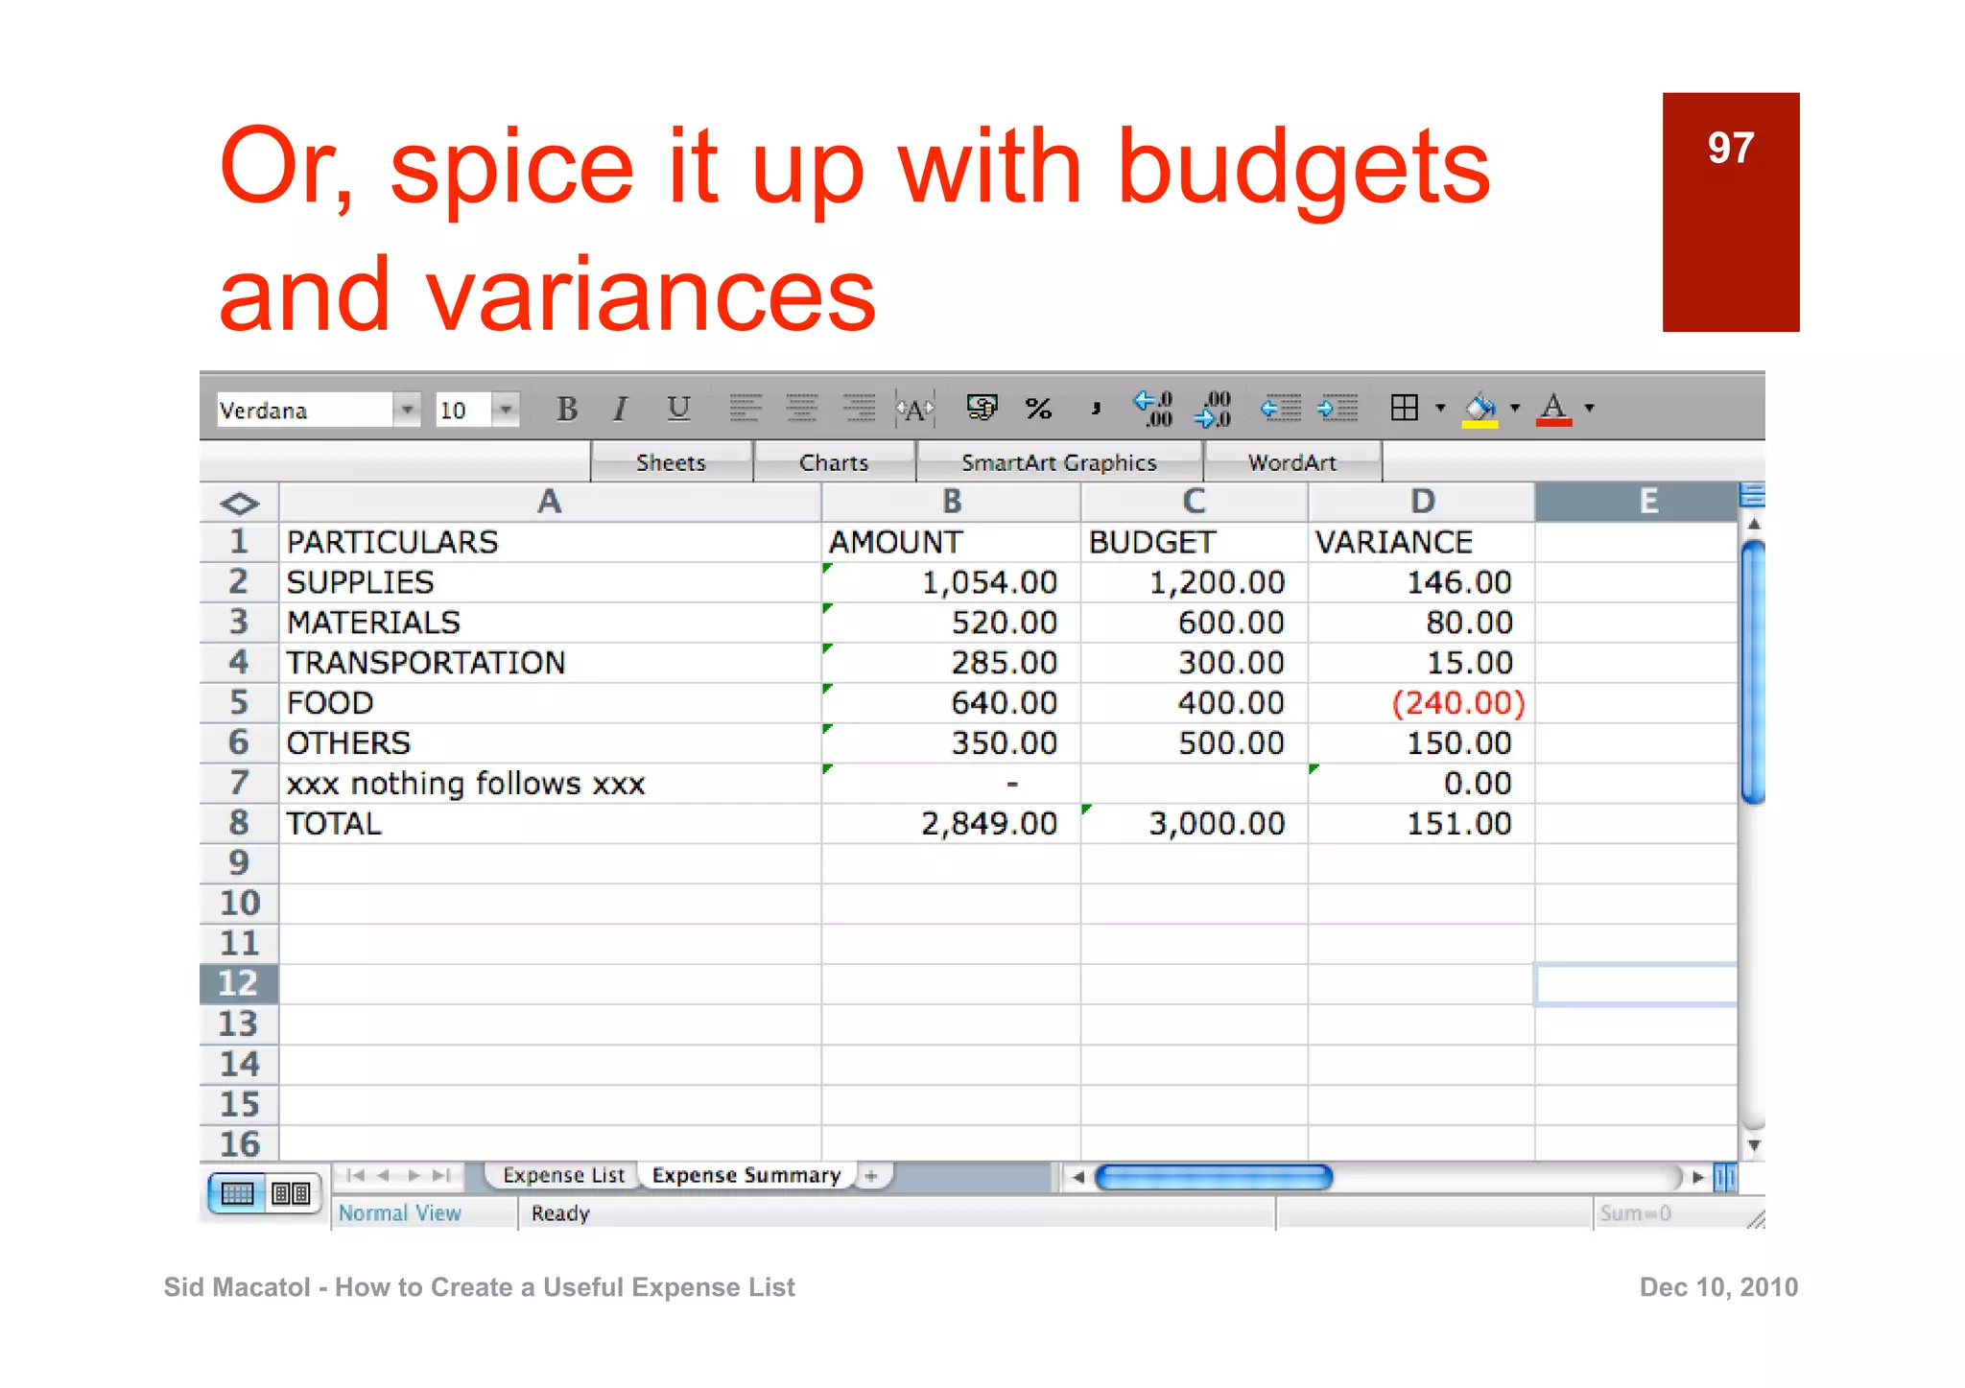Click Increase Decimal icon
Viewport: 1965px width, 1388px height.
1152,409
